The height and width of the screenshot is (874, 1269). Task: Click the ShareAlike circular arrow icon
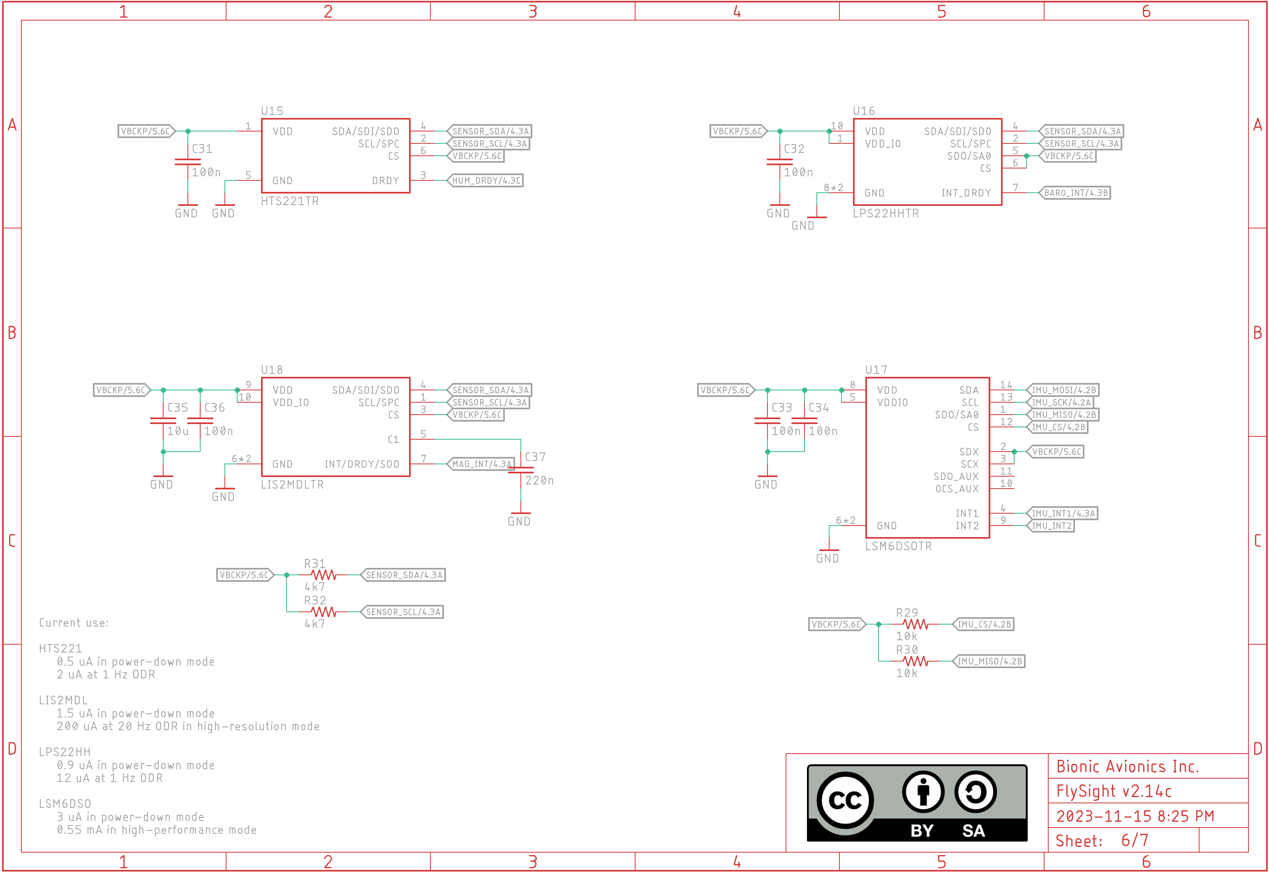pyautogui.click(x=975, y=792)
